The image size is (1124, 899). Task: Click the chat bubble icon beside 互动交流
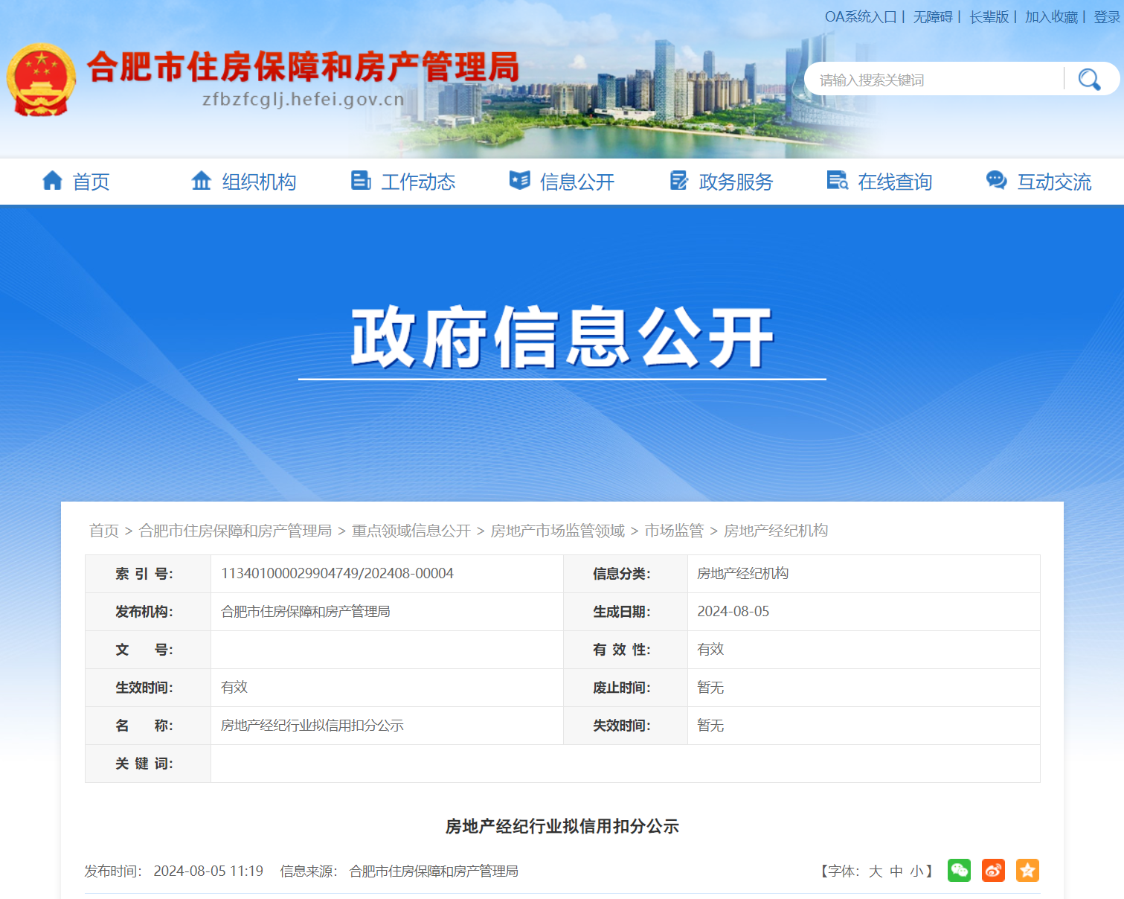(996, 181)
